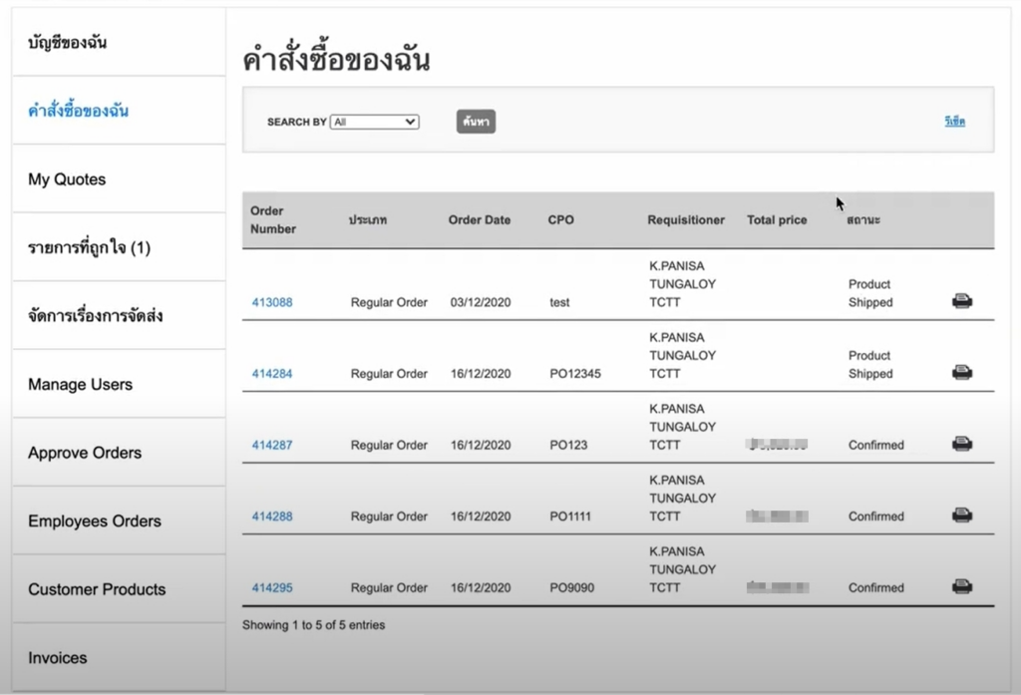Open order number 413088 link
This screenshot has height=695, width=1021.
[x=272, y=302]
